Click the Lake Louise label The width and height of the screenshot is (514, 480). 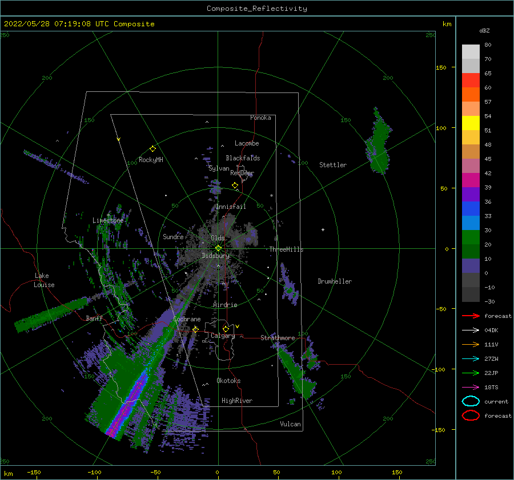[44, 280]
